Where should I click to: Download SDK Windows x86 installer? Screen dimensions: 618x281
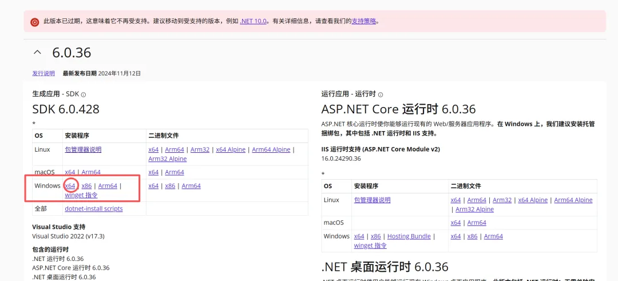[x=87, y=185]
